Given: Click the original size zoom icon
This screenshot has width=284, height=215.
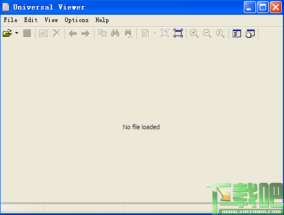Looking at the screenshot, I should point(220,34).
